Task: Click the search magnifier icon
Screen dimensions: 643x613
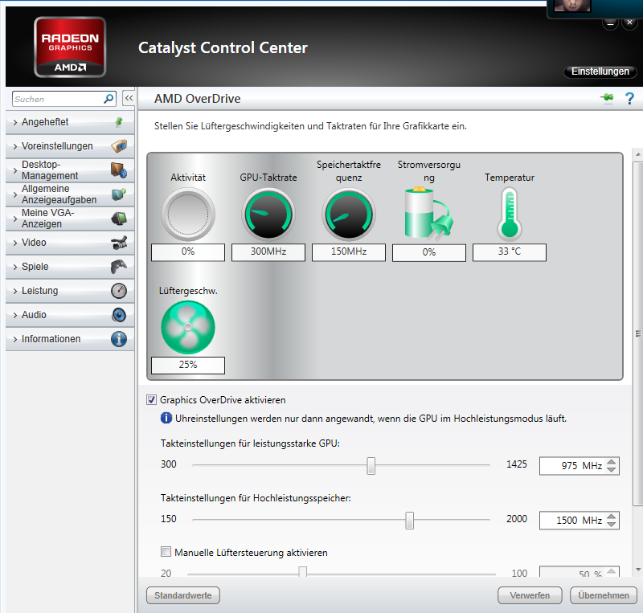Action: point(109,99)
